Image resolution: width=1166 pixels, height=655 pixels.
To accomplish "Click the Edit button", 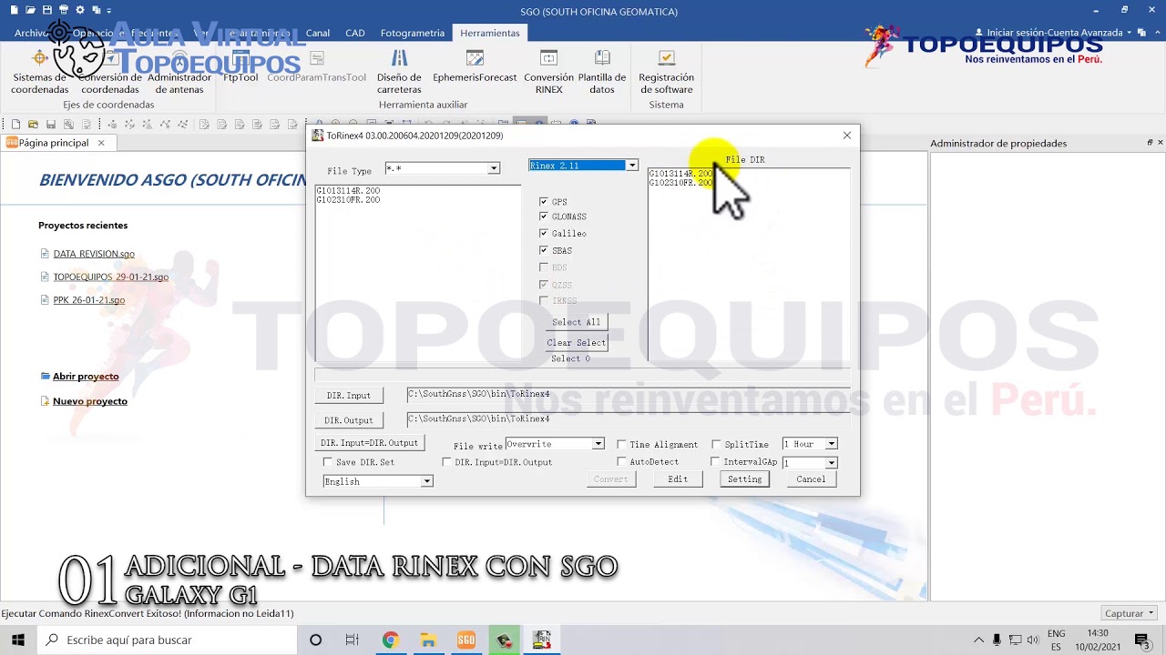I will [678, 479].
